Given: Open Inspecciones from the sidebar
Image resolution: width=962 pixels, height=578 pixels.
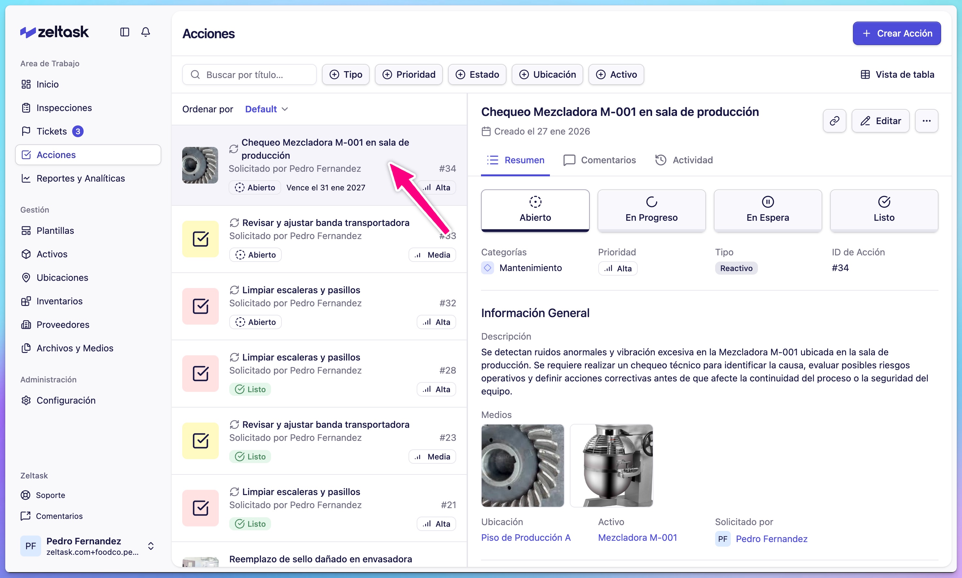Looking at the screenshot, I should [64, 107].
